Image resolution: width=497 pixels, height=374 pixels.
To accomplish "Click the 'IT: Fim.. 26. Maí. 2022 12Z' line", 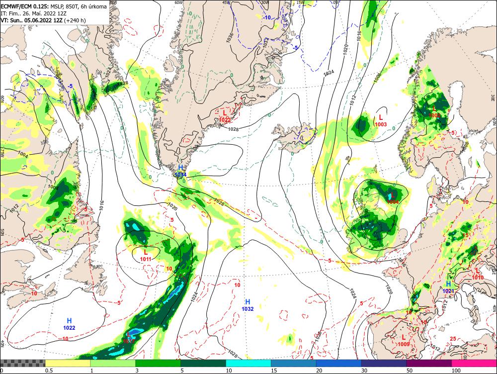I will pyautogui.click(x=34, y=13).
